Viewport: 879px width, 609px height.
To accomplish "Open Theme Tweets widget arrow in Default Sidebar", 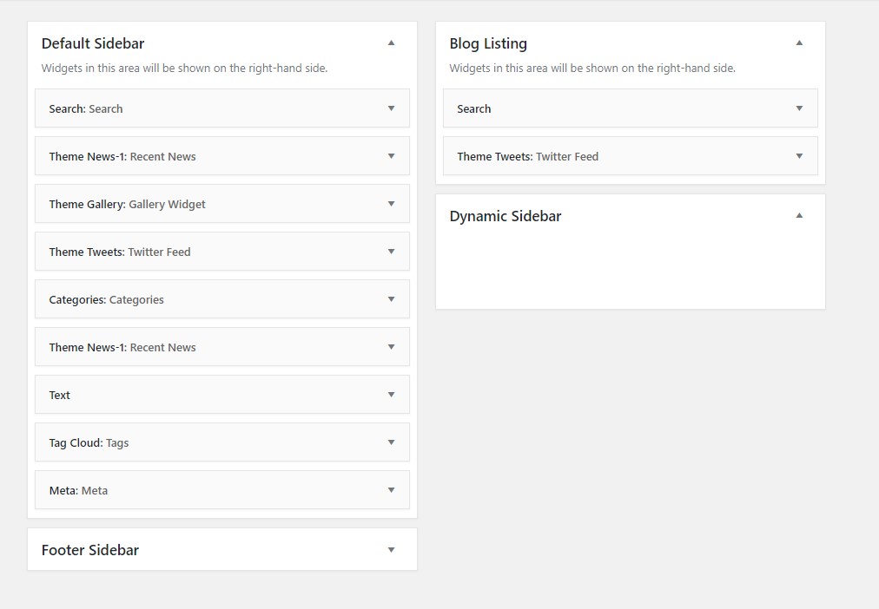I will pyautogui.click(x=391, y=252).
